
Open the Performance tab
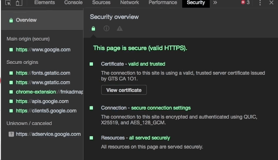tap(163, 2)
